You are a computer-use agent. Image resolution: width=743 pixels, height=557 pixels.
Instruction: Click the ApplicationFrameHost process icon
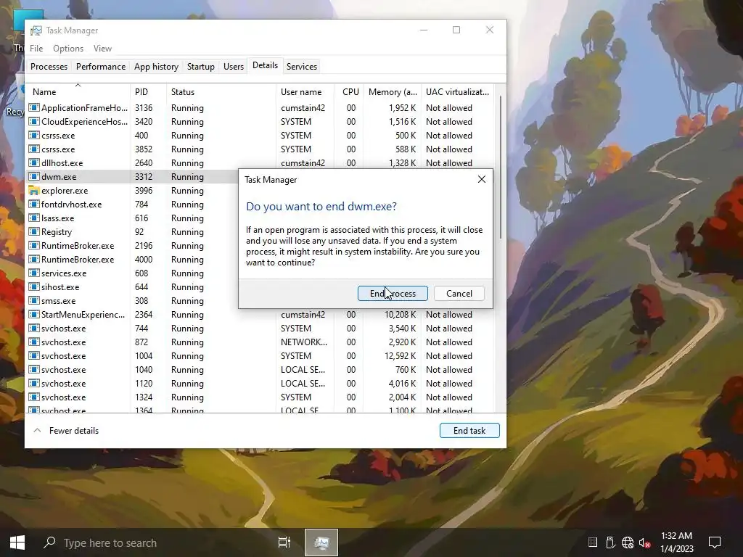(x=33, y=107)
